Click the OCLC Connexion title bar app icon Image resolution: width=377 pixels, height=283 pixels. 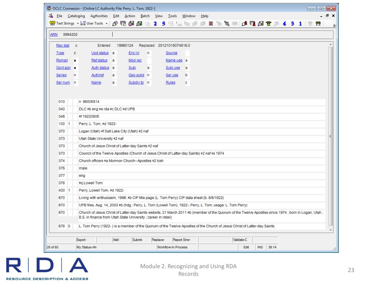coord(49,8)
